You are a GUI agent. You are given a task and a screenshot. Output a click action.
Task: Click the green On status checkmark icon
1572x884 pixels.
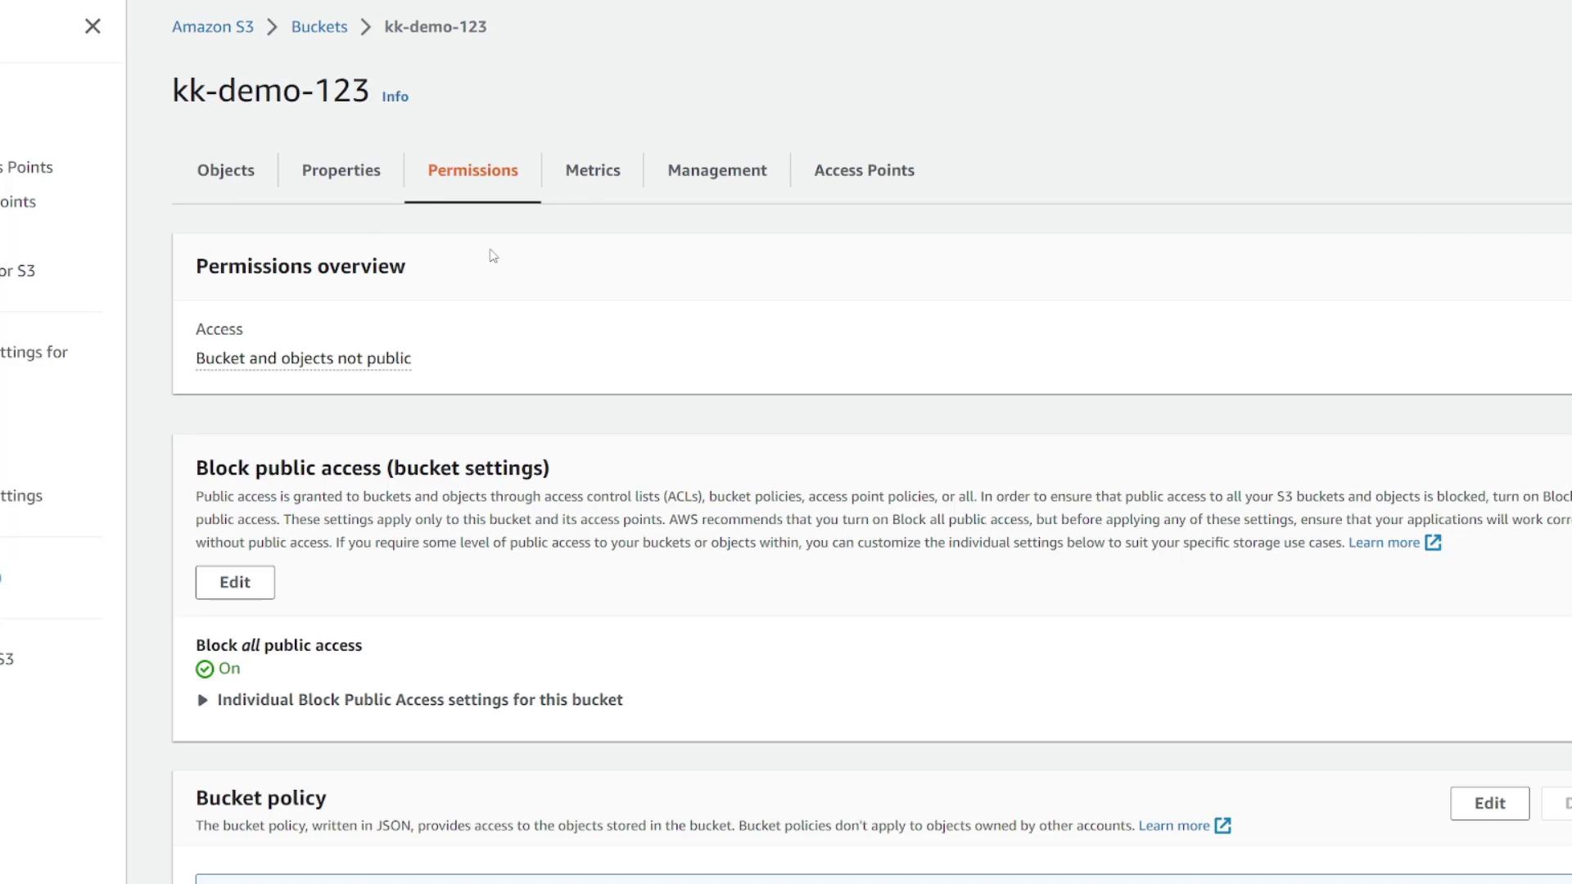point(205,670)
